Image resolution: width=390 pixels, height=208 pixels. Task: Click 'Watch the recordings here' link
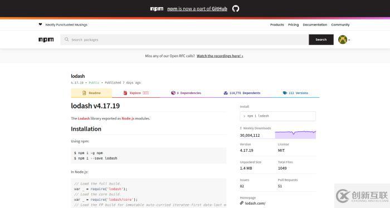pos(220,56)
